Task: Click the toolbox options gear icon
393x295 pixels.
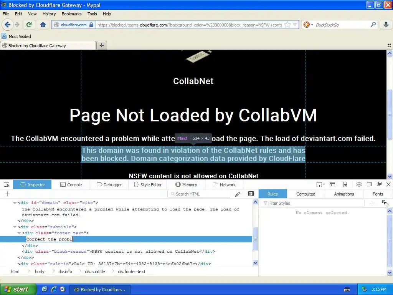Action: click(x=359, y=184)
